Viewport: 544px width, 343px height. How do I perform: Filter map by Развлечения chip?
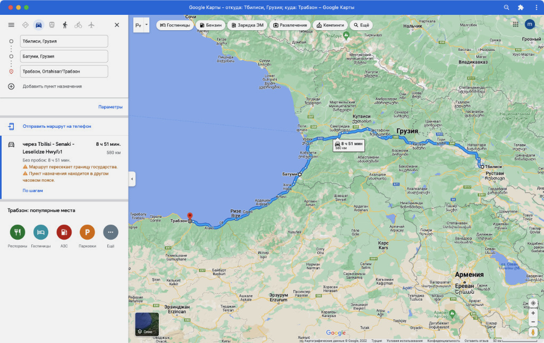(290, 25)
